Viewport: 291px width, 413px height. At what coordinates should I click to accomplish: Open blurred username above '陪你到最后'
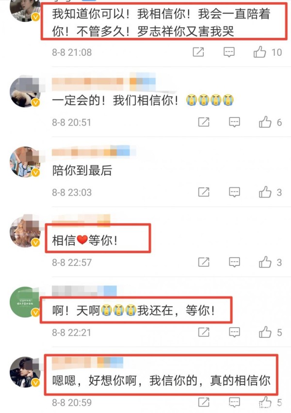tap(94, 152)
